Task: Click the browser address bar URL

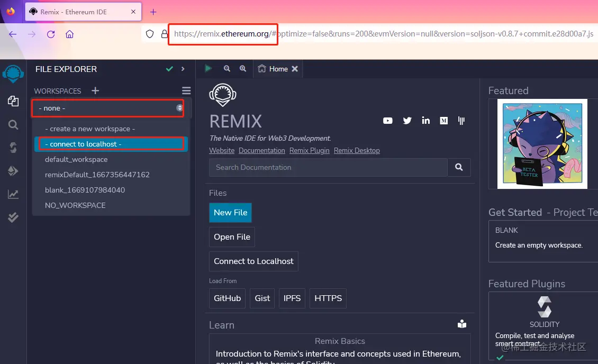Action: pos(383,34)
